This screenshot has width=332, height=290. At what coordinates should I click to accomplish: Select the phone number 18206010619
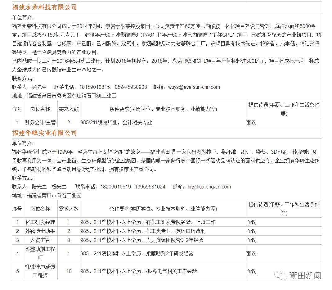(115, 187)
